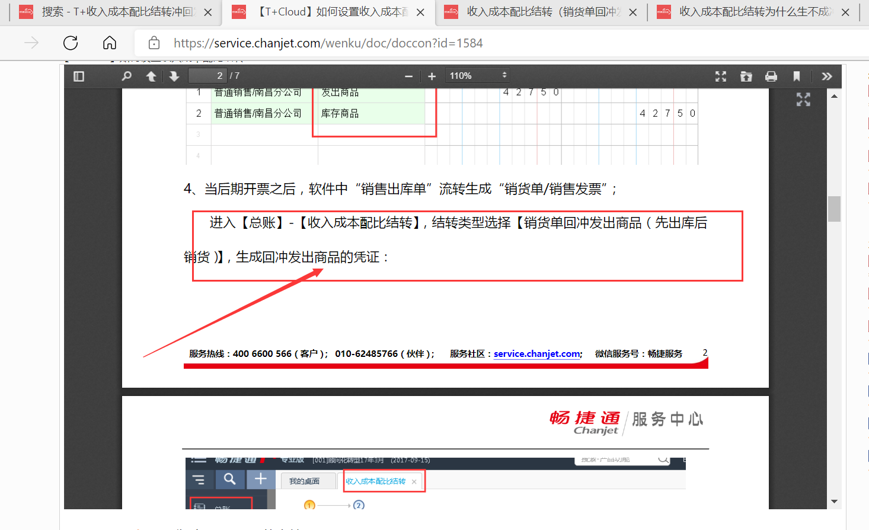This screenshot has width=869, height=530.
Task: Switch PDF to presentation mode
Action: coord(721,76)
